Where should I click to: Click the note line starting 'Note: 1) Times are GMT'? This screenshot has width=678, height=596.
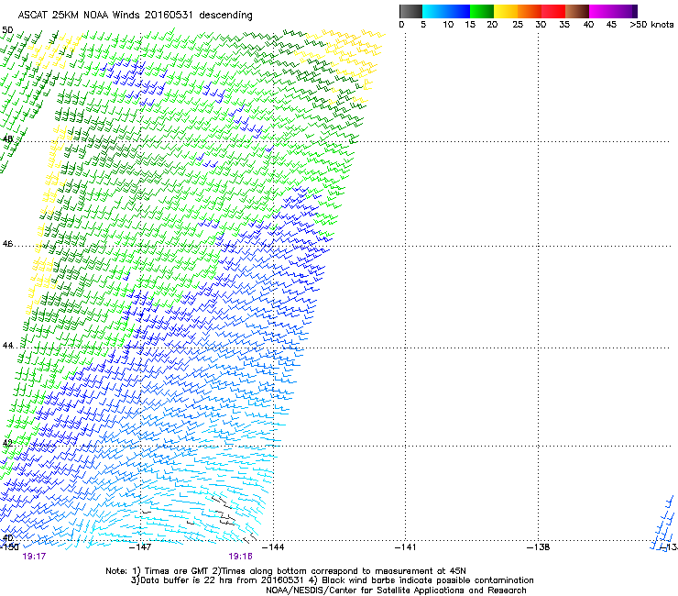pyautogui.click(x=286, y=571)
